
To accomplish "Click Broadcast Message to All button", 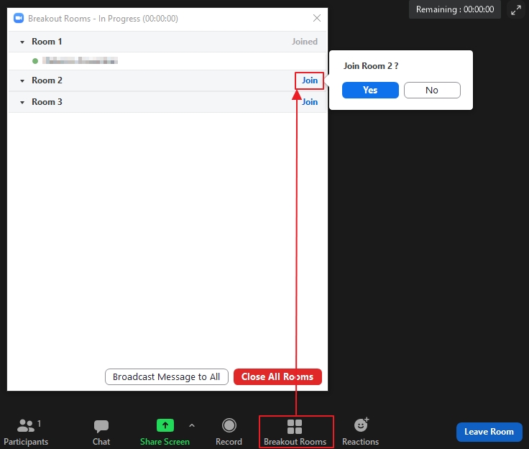I will click(x=167, y=376).
